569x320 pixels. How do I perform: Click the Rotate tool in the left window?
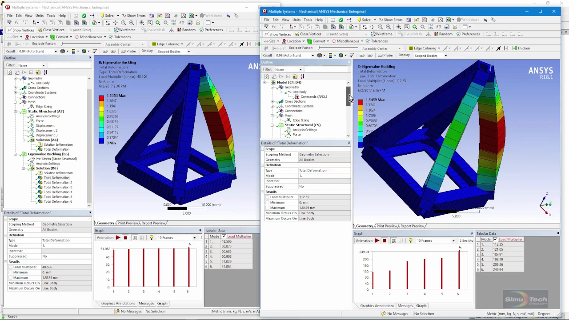pyautogui.click(x=107, y=23)
